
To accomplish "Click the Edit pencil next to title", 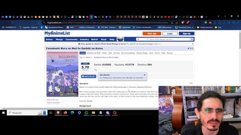I will [190, 48].
